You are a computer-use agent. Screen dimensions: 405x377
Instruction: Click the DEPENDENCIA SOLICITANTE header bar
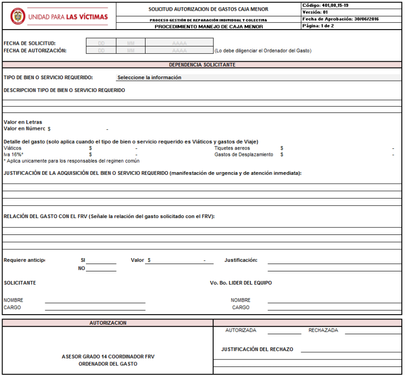[202, 64]
